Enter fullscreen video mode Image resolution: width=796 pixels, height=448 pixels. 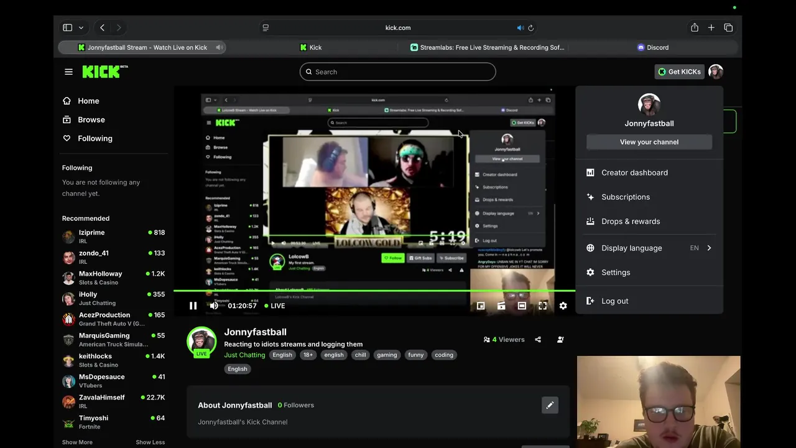[x=542, y=306]
